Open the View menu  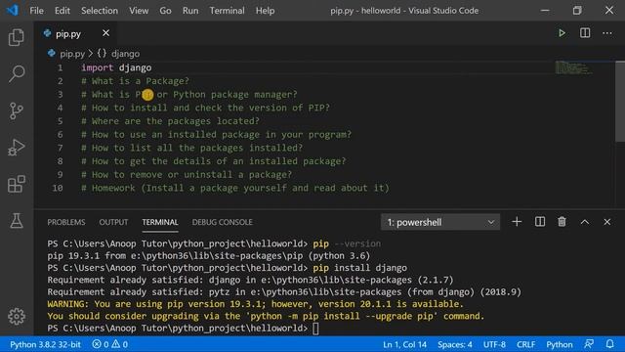tap(139, 11)
